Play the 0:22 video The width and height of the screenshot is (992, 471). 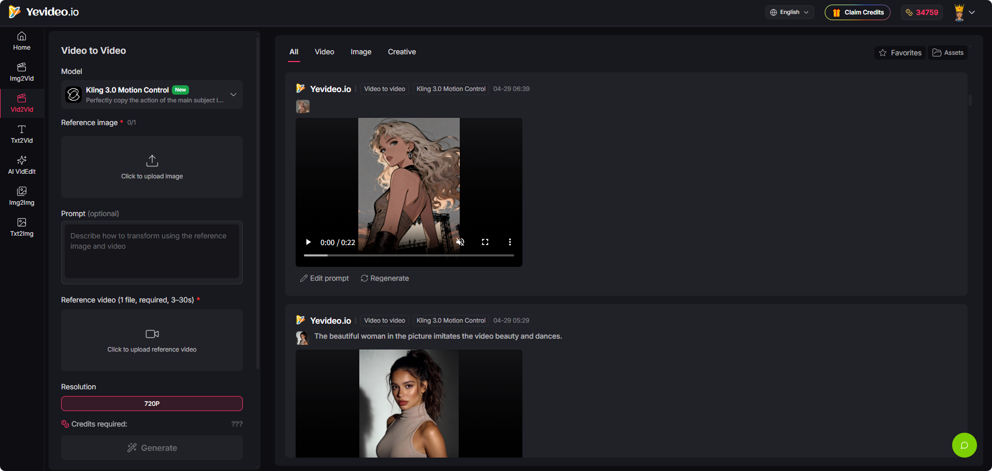pyautogui.click(x=308, y=242)
